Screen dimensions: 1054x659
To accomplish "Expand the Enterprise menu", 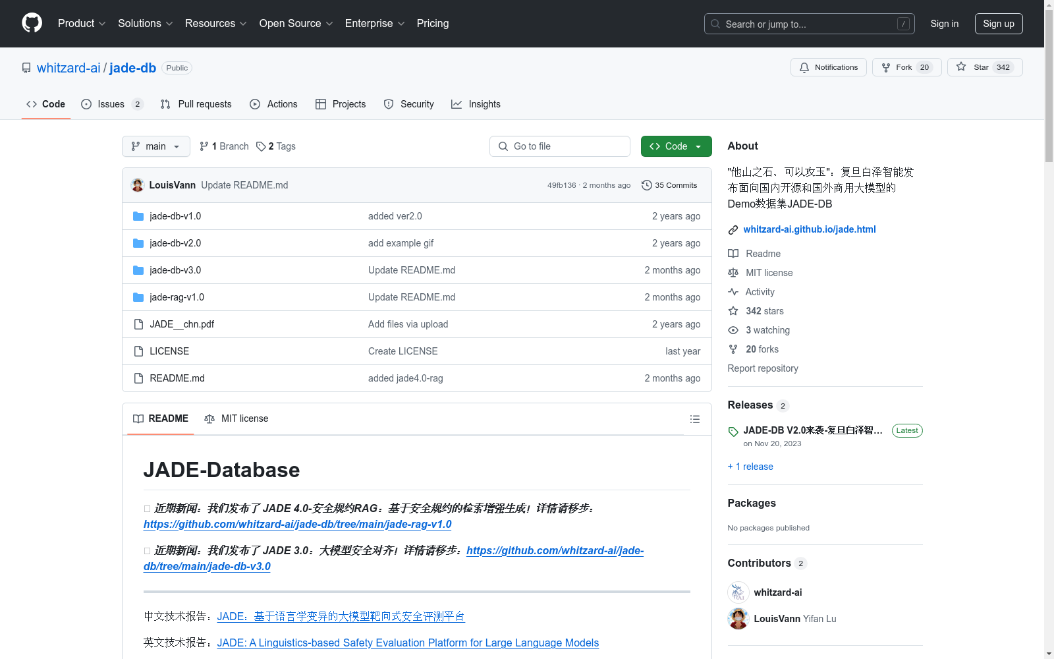I will pos(375,23).
